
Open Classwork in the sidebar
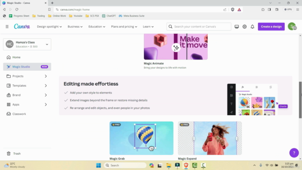click(x=27, y=114)
